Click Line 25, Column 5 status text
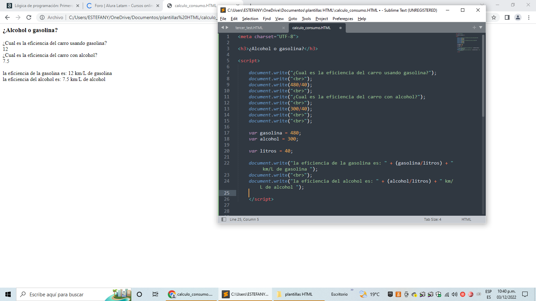 tap(244, 219)
